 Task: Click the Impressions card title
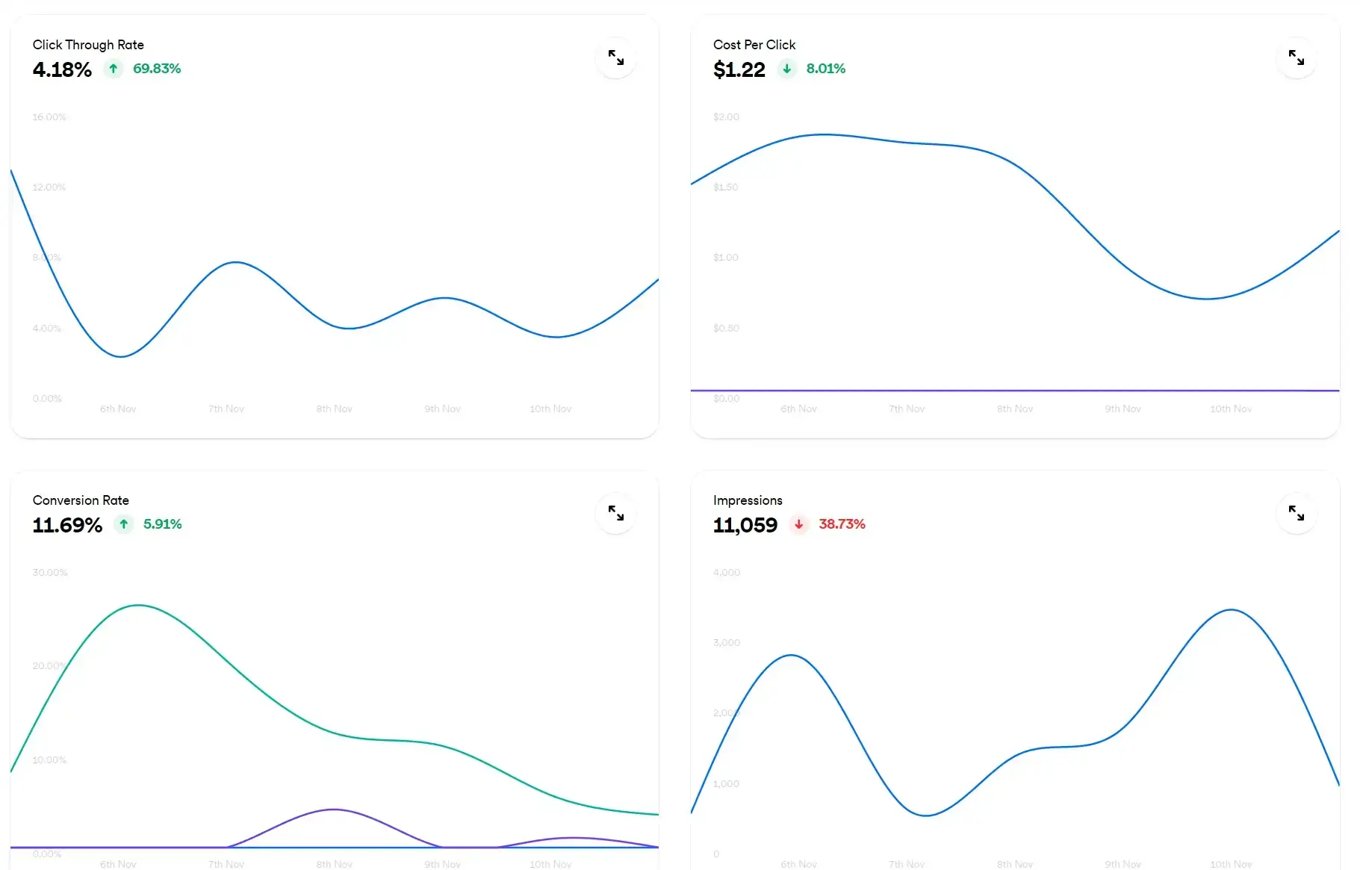click(x=748, y=500)
